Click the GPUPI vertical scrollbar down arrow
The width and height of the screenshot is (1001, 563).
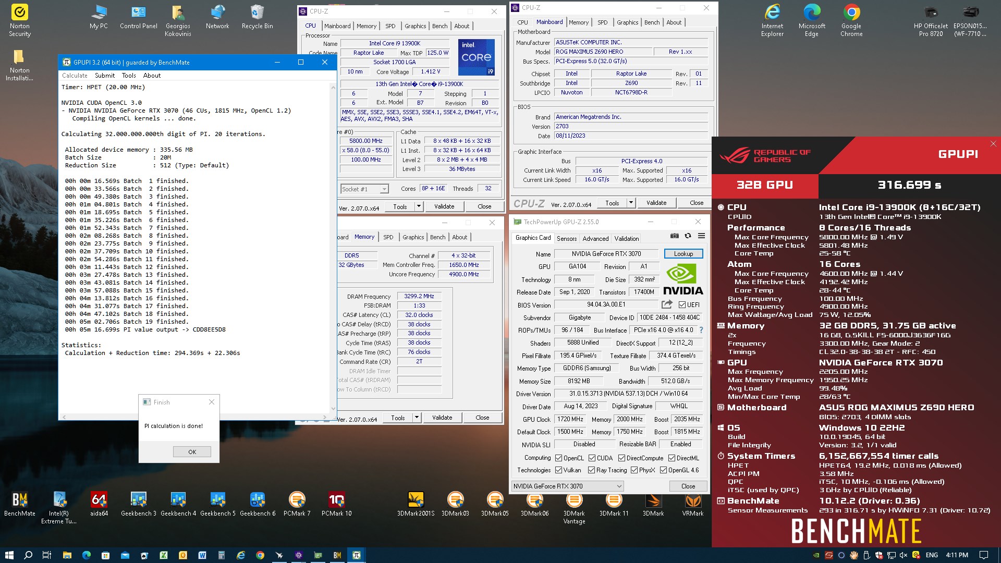click(333, 409)
